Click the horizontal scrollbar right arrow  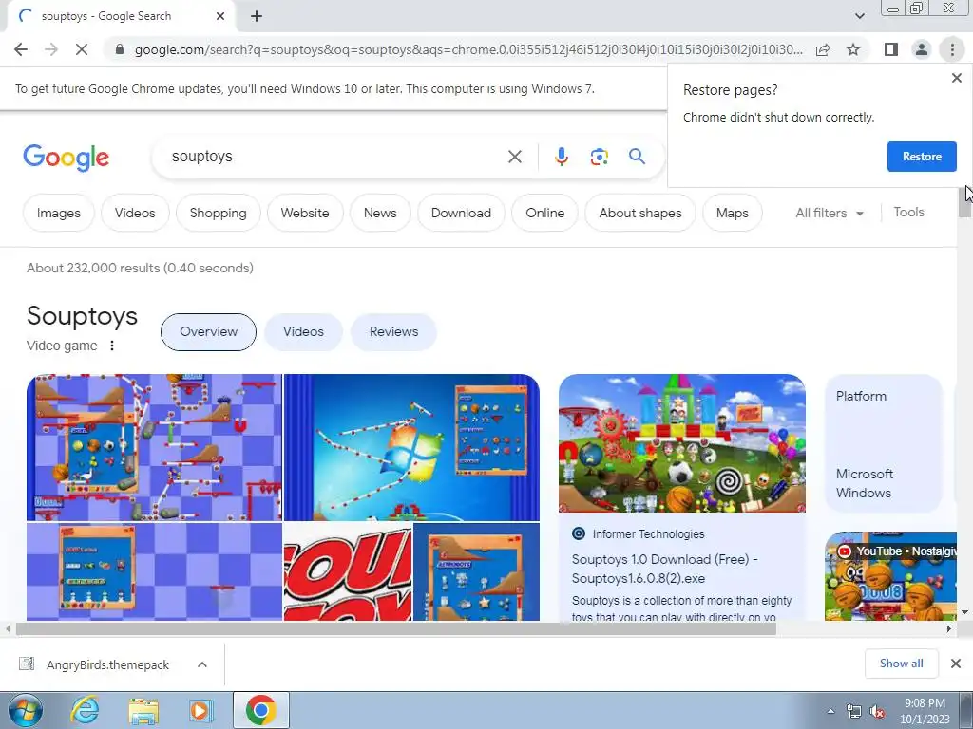(949, 629)
